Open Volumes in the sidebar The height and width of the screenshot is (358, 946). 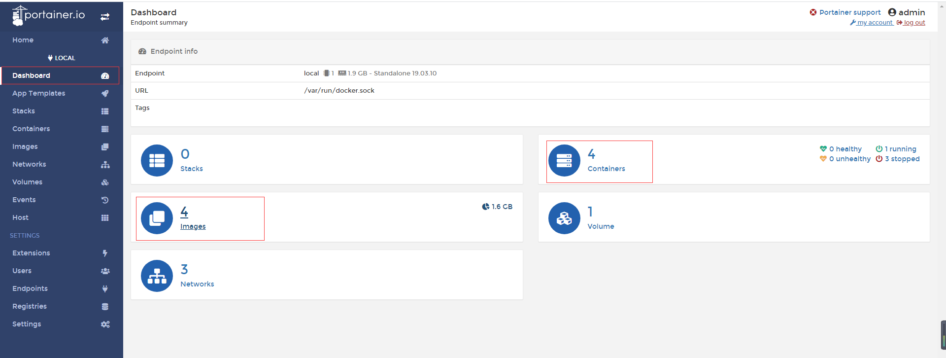point(27,182)
